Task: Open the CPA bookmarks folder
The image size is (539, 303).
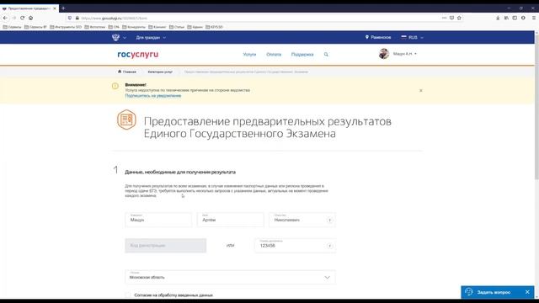Action: click(x=114, y=27)
